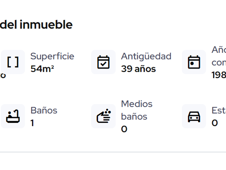The image size is (226, 170).
Task: Click the 54m² surface value
Action: (x=42, y=69)
